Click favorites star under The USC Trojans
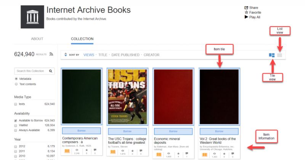Image resolution: width=305 pixels, height=160 pixels. [x=132, y=151]
